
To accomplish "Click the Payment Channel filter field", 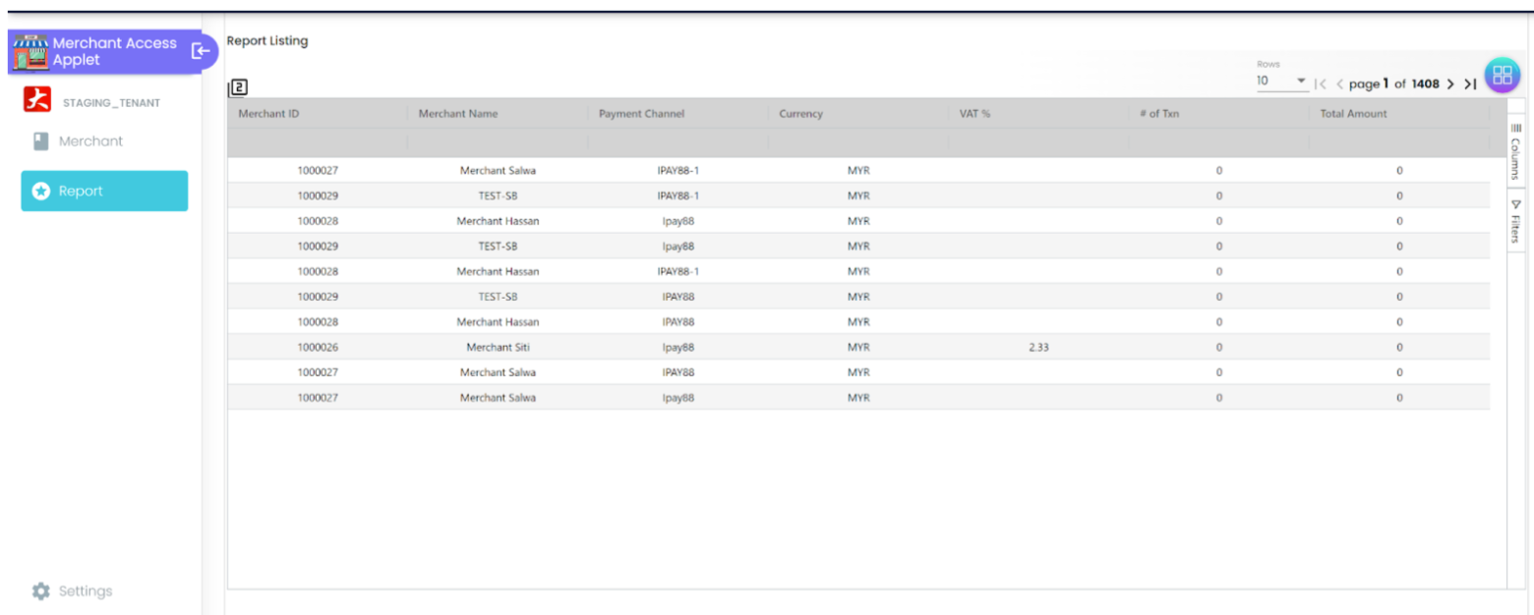I will pos(678,142).
